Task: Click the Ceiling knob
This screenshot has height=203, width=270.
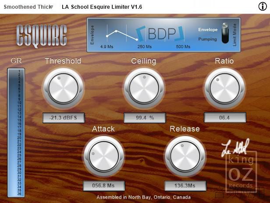Action: click(x=144, y=88)
